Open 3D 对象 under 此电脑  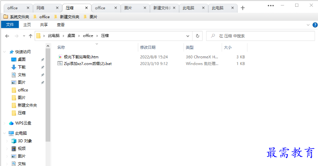25,141
